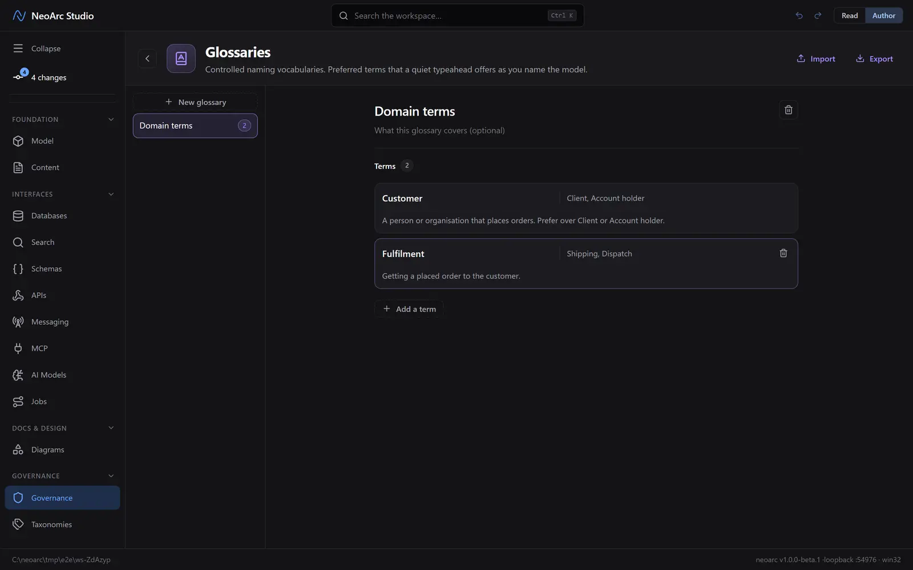This screenshot has height=570, width=913.
Task: Open the MCP plug icon
Action: pyautogui.click(x=18, y=348)
